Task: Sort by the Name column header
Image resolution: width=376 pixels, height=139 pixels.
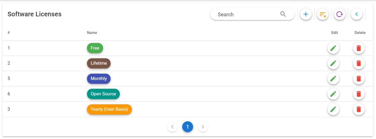Action: pos(92,33)
